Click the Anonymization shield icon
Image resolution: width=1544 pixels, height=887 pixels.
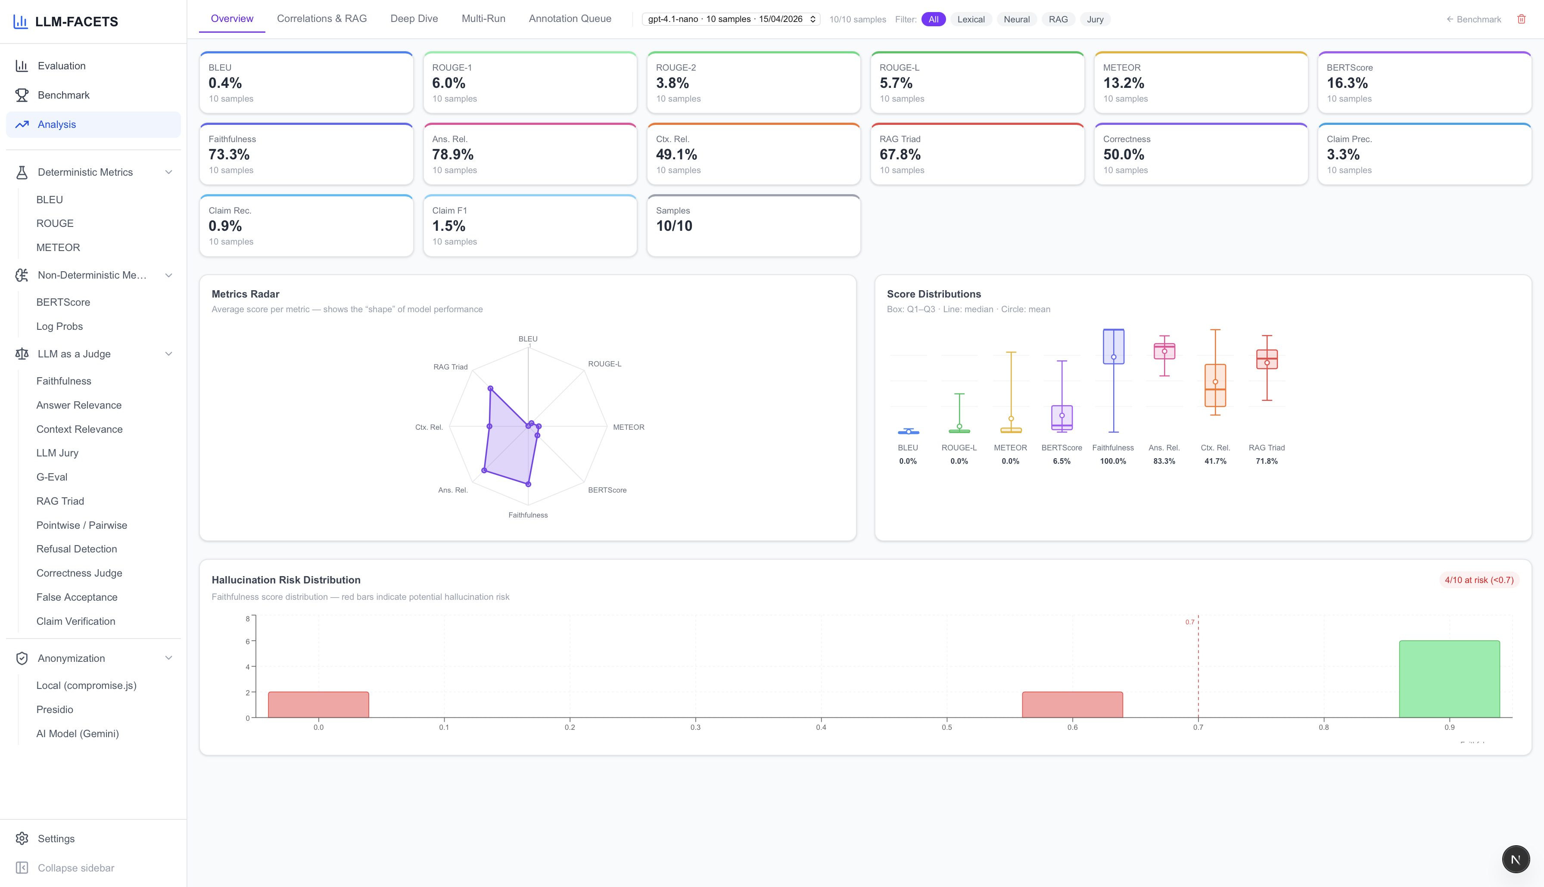click(x=22, y=658)
